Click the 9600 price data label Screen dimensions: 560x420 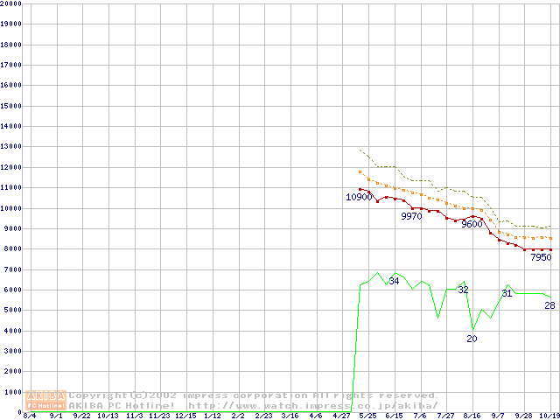pyautogui.click(x=472, y=224)
